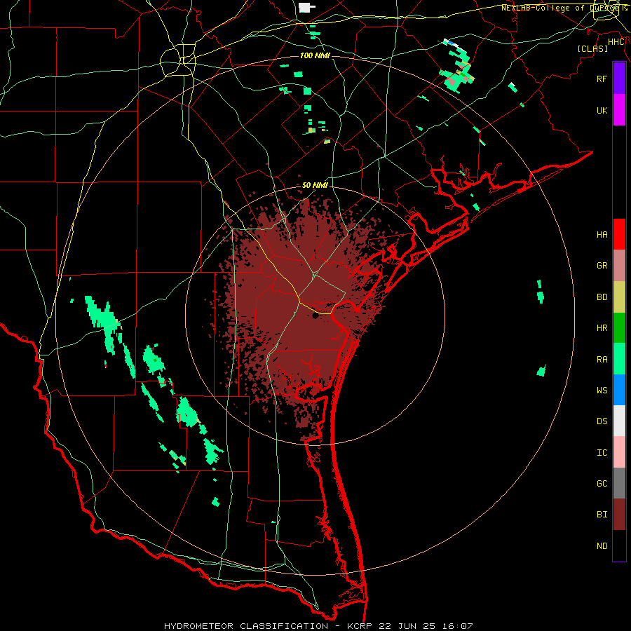Image resolution: width=631 pixels, height=631 pixels.
Task: Click the RF purple legend swatch
Action: tap(619, 79)
